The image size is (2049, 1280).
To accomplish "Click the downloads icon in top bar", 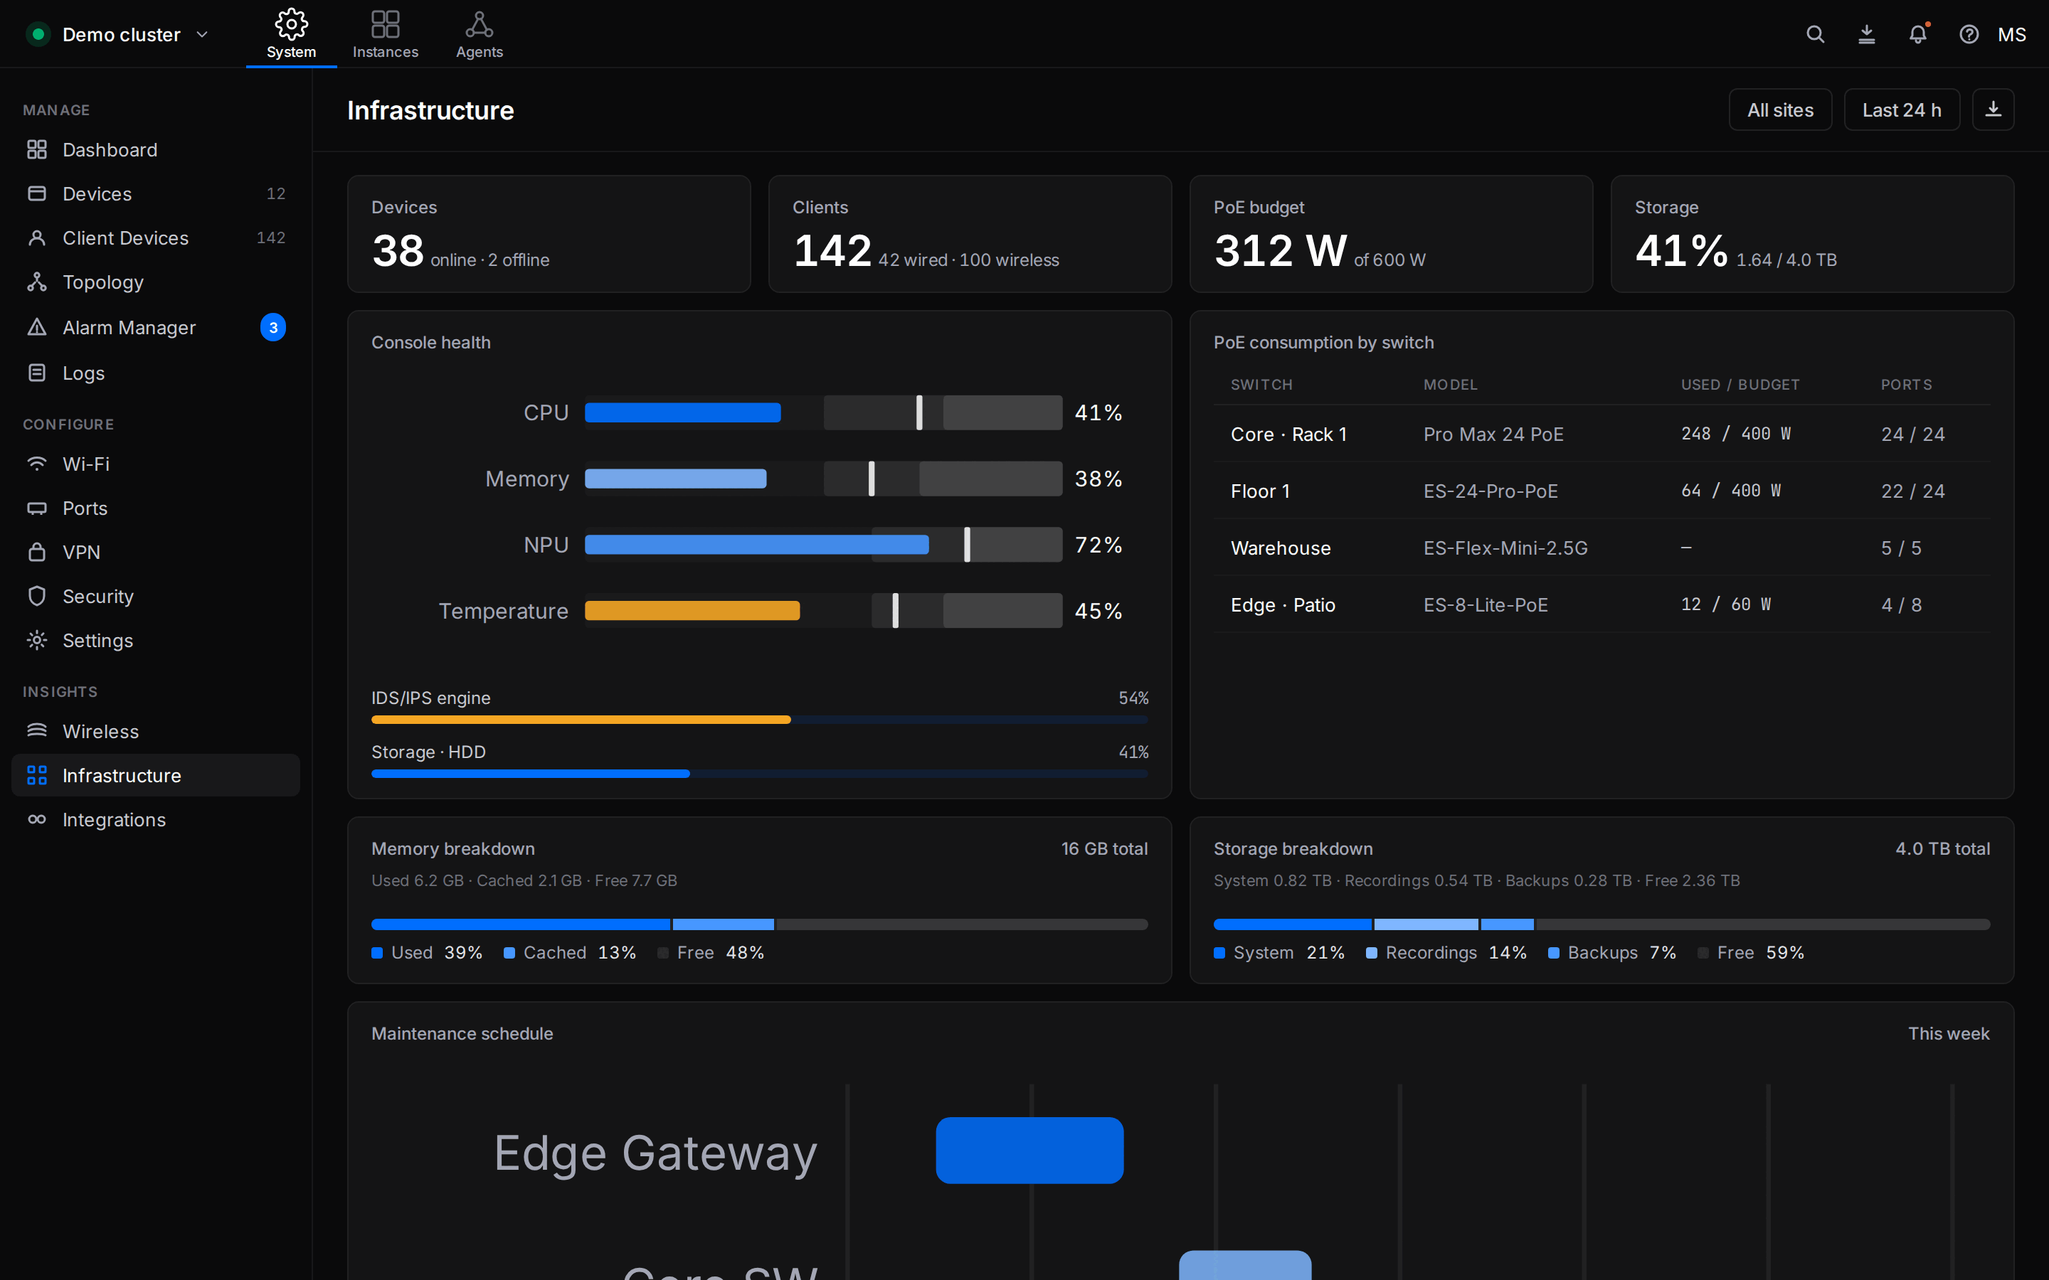I will (x=1866, y=34).
